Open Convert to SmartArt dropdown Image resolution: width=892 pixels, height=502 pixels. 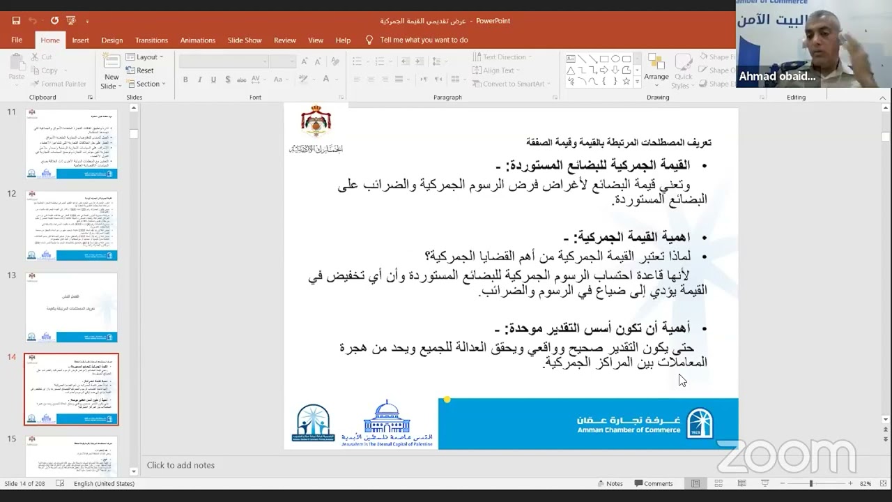(511, 84)
